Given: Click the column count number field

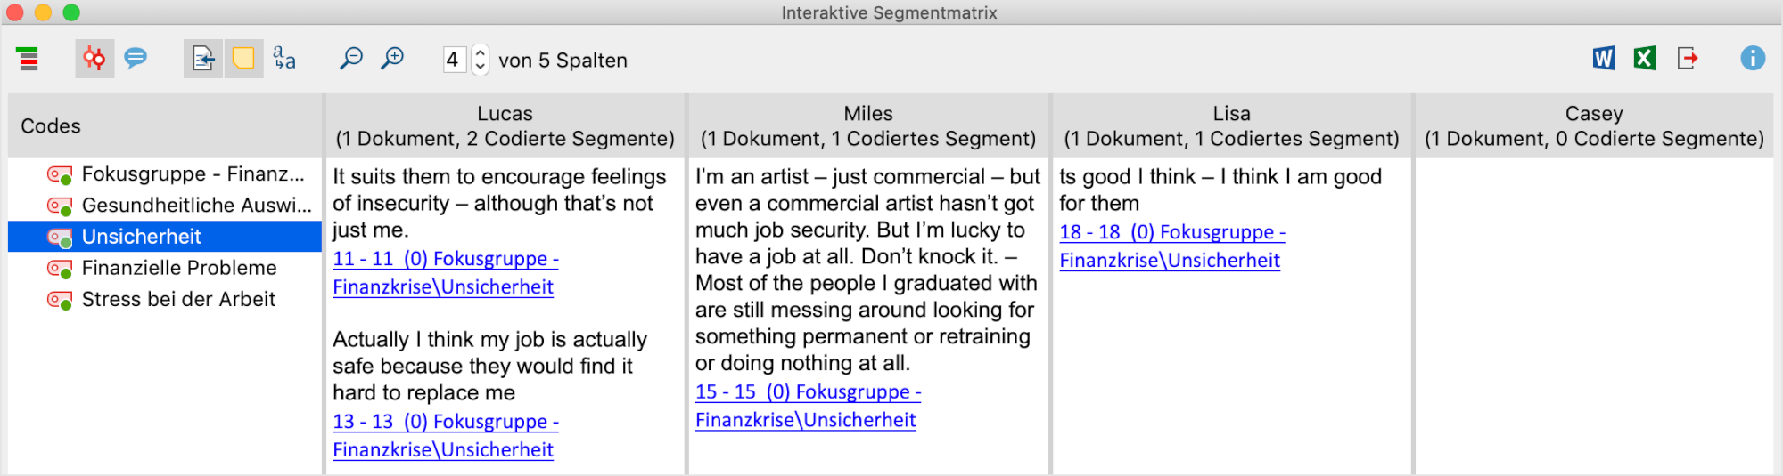Looking at the screenshot, I should pos(454,60).
